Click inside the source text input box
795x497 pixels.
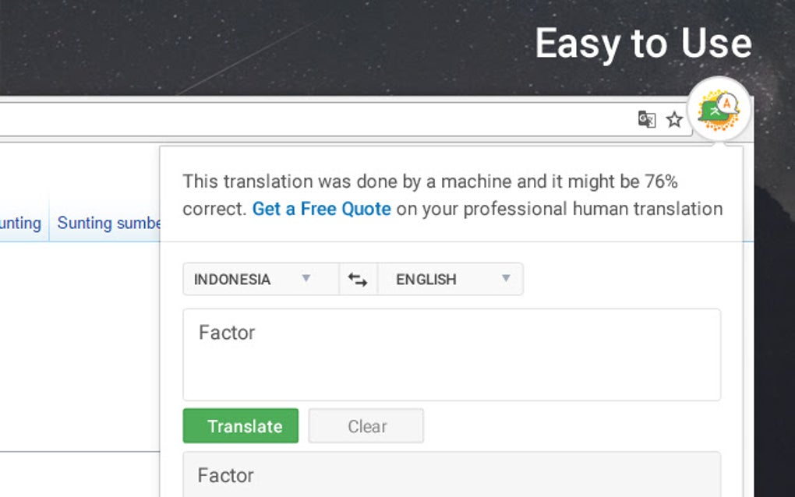tap(451, 366)
